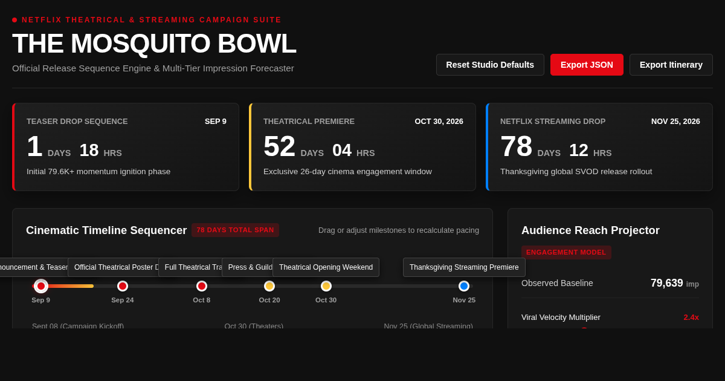The height and width of the screenshot is (381, 725).
Task: Click Reset Studio Defaults button
Action: click(490, 65)
